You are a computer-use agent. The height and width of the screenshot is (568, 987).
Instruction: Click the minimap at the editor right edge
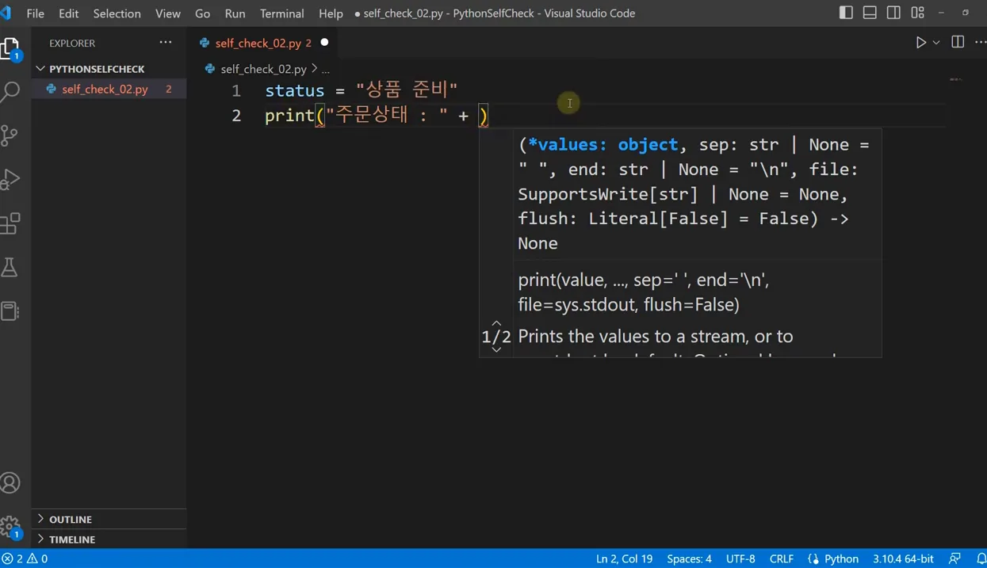point(955,79)
